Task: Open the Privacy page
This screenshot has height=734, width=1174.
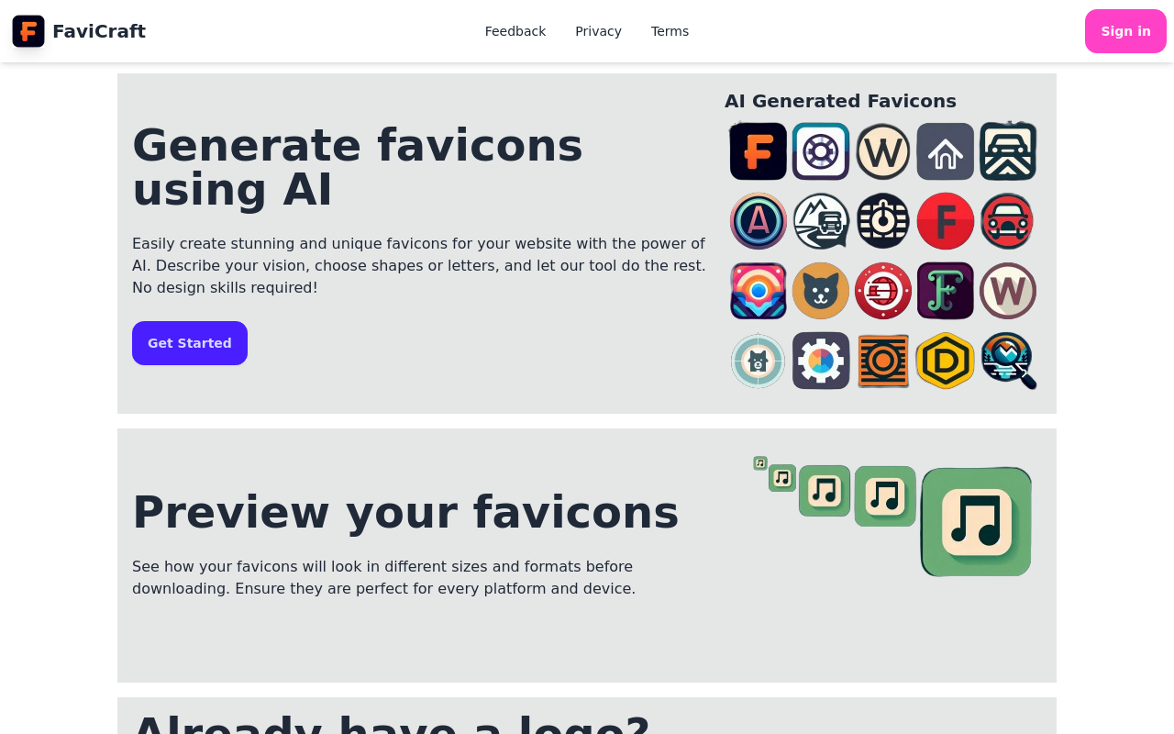Action: coord(598,31)
